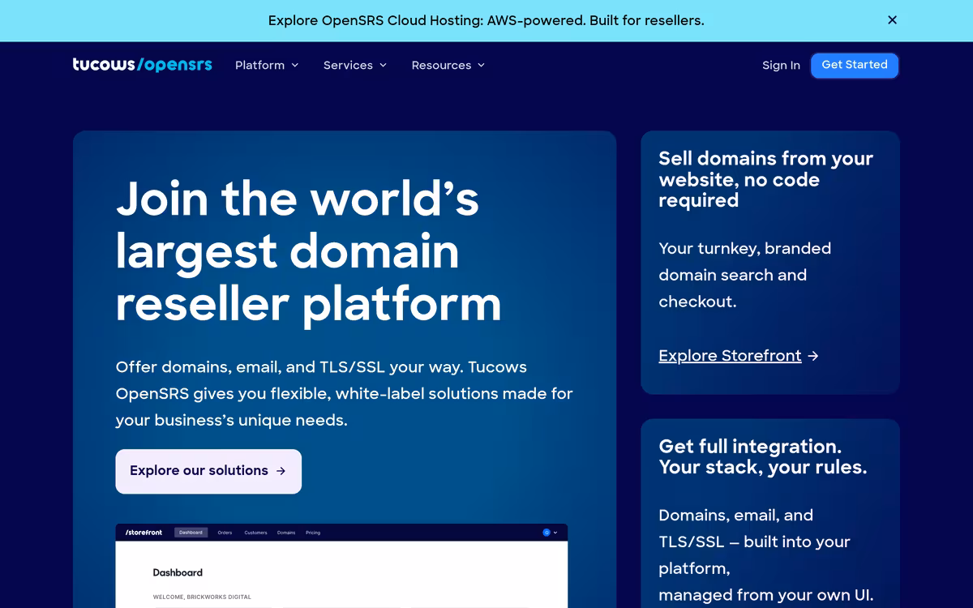The width and height of the screenshot is (973, 608).
Task: Expand the Resources menu
Action: pyautogui.click(x=448, y=65)
